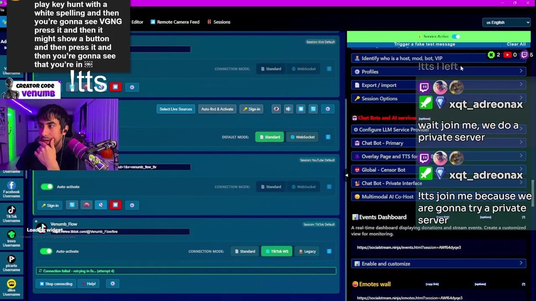This screenshot has height=301, width=536.
Task: Toggle Twitch source visibility eye icon
Action: tap(276, 109)
